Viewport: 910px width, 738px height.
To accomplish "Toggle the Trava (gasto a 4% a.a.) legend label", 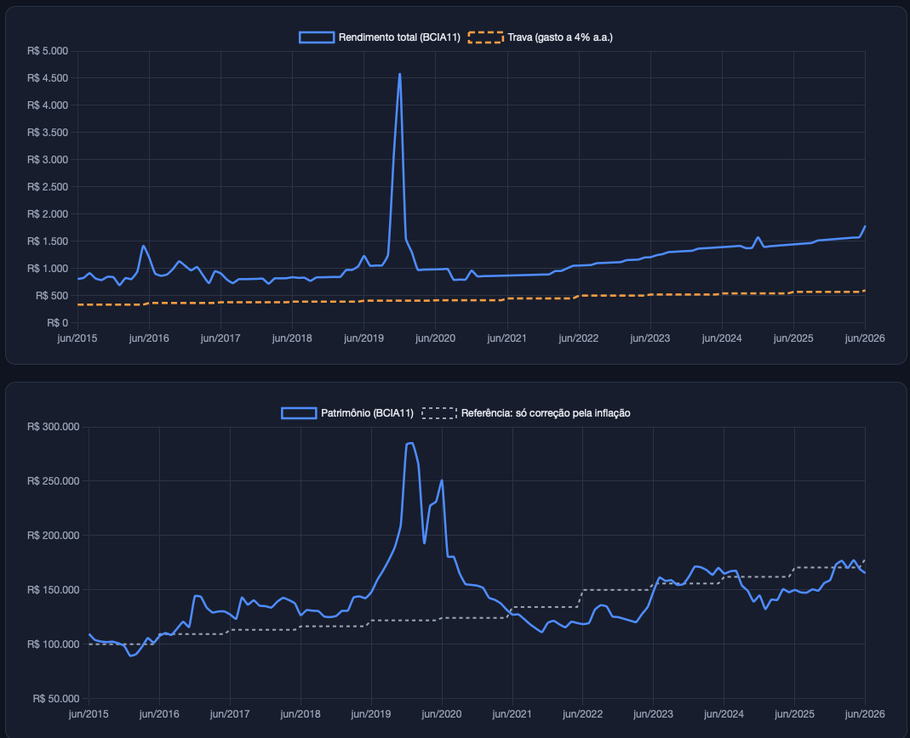I will tap(559, 37).
